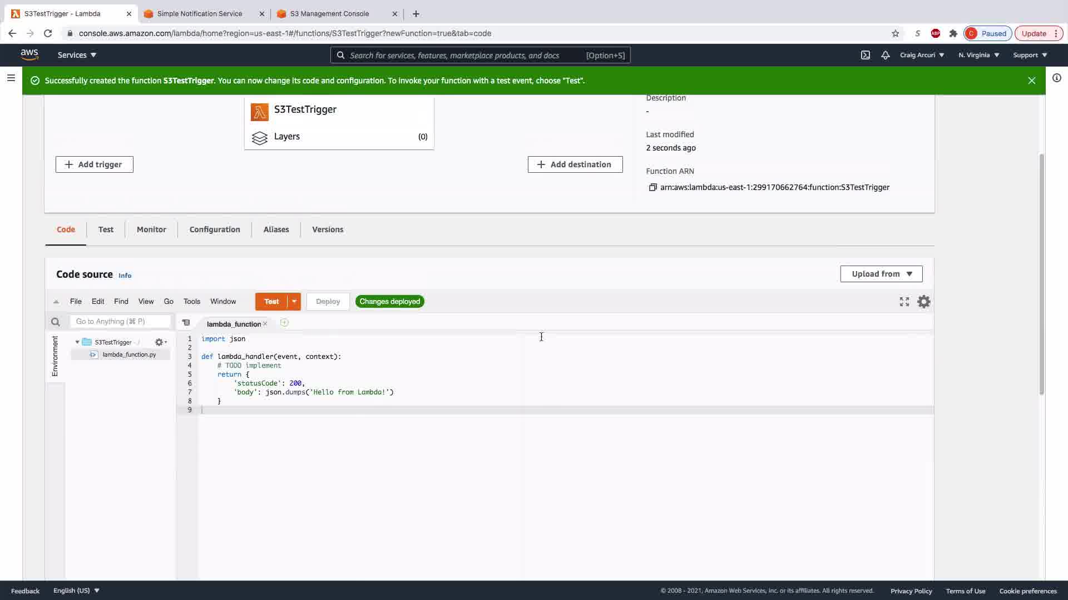Click the Add trigger button
The image size is (1068, 600).
pos(95,164)
